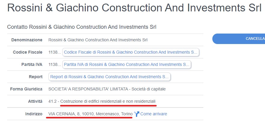Select the Indirizzo row label
The image size is (265, 121).
34,114
